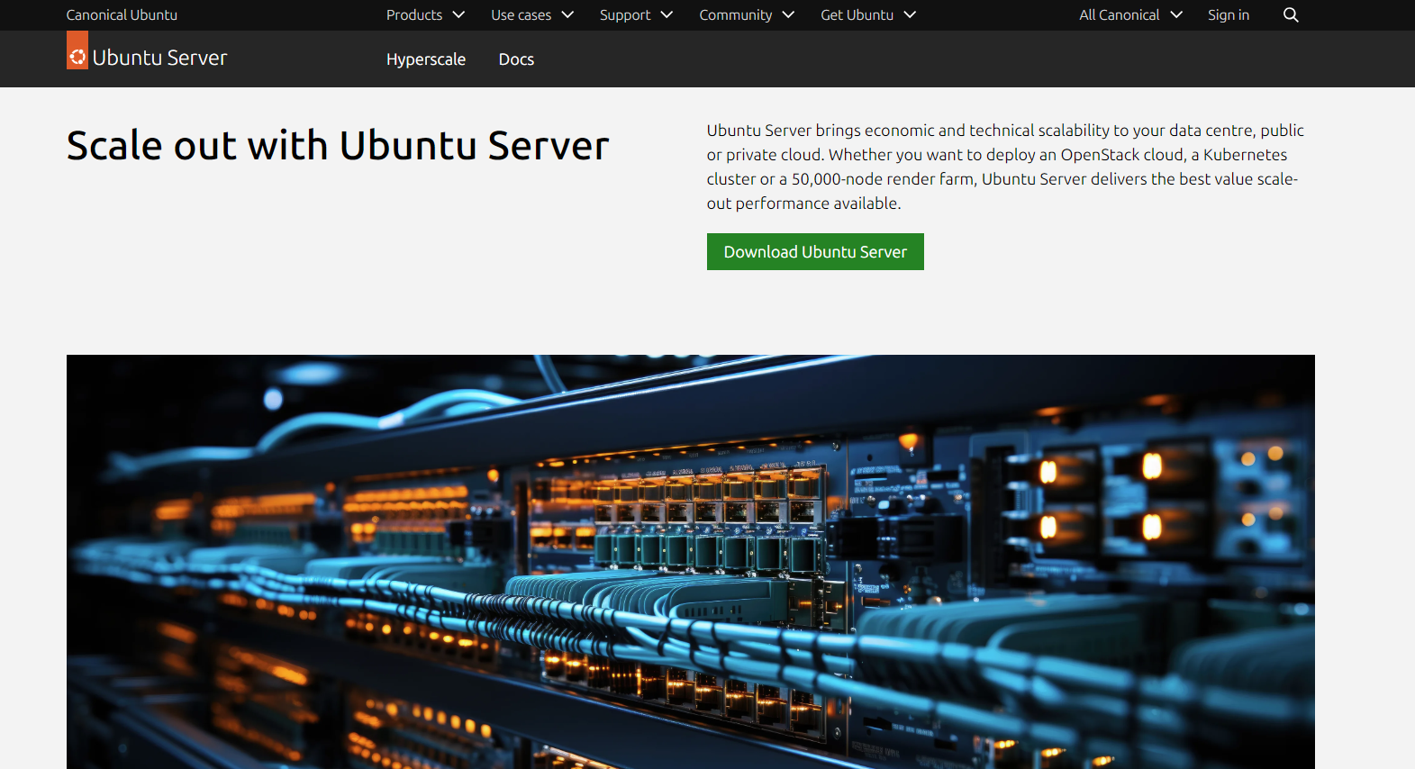
Task: Switch to the Hyperscale tab
Action: [426, 59]
